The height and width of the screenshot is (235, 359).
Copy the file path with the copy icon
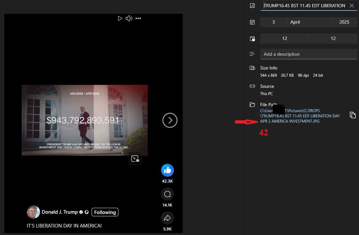tap(352, 115)
